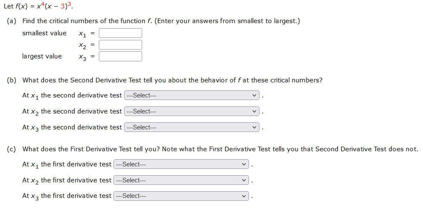423x208 pixels.
Task: Open x₃ second derivative test select menu
Action: pyautogui.click(x=192, y=127)
